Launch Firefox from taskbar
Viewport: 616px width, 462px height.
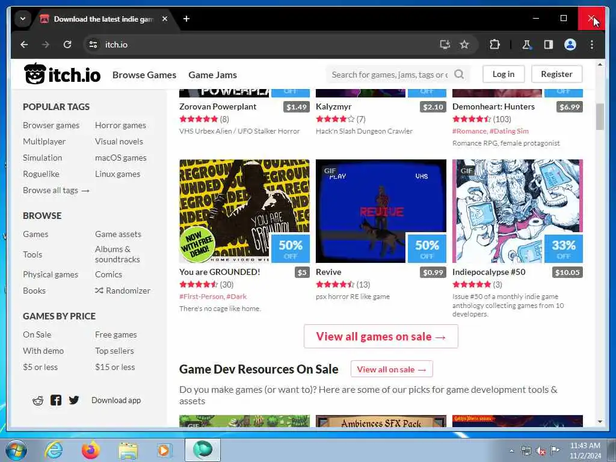90,450
